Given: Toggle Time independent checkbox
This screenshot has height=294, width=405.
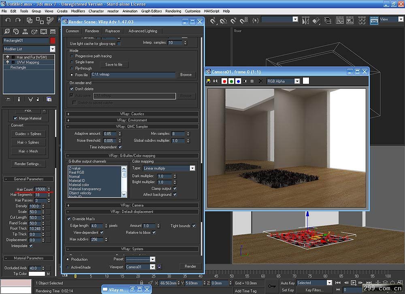Looking at the screenshot, I should (x=120, y=147).
